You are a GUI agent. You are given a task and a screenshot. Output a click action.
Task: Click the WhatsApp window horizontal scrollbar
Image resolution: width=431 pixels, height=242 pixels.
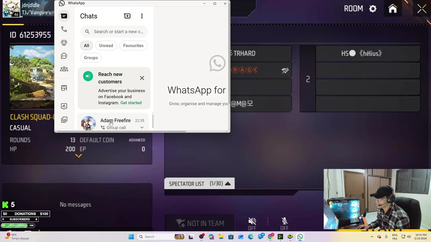tap(121, 131)
